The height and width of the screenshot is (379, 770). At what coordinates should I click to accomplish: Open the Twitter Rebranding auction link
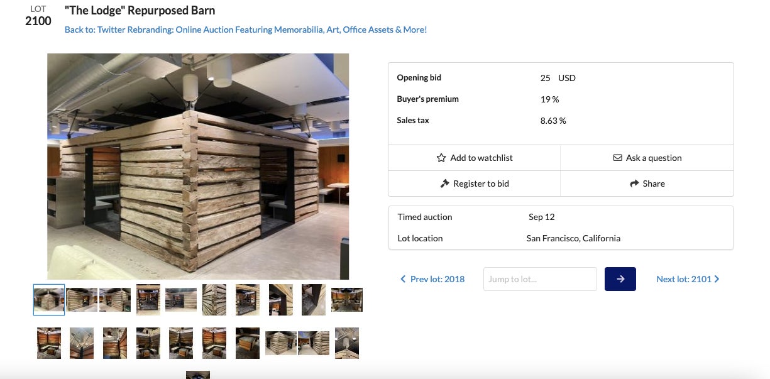[x=245, y=30]
